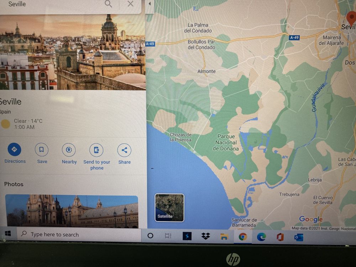Open the Dropbox taskbar icon
This screenshot has width=356, height=267.
point(206,236)
